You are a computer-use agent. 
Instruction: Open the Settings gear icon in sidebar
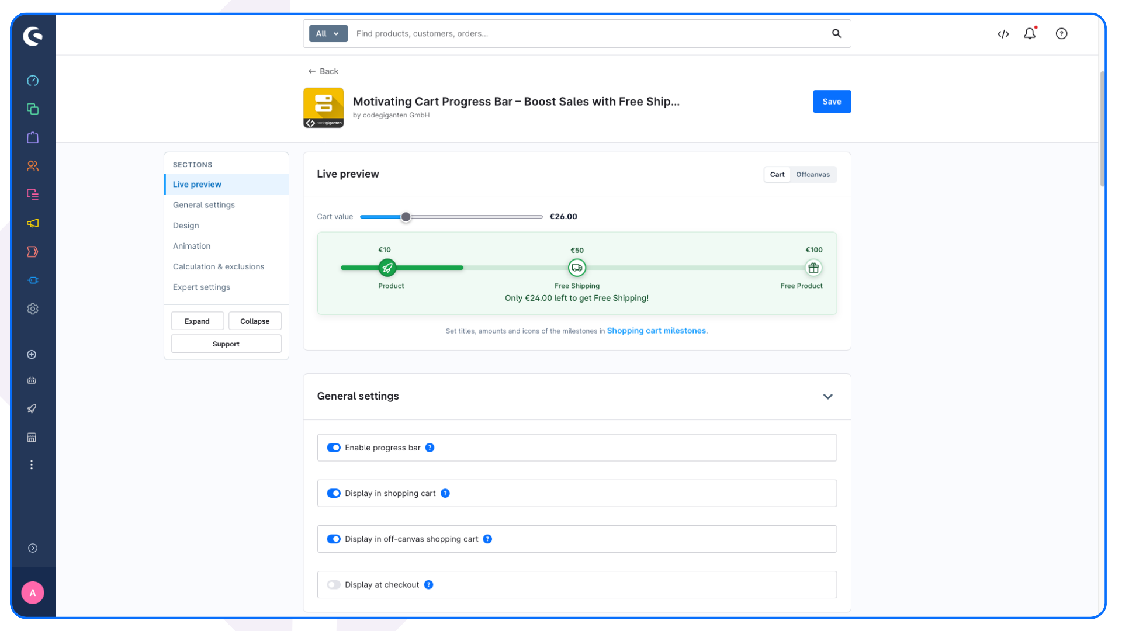33,309
